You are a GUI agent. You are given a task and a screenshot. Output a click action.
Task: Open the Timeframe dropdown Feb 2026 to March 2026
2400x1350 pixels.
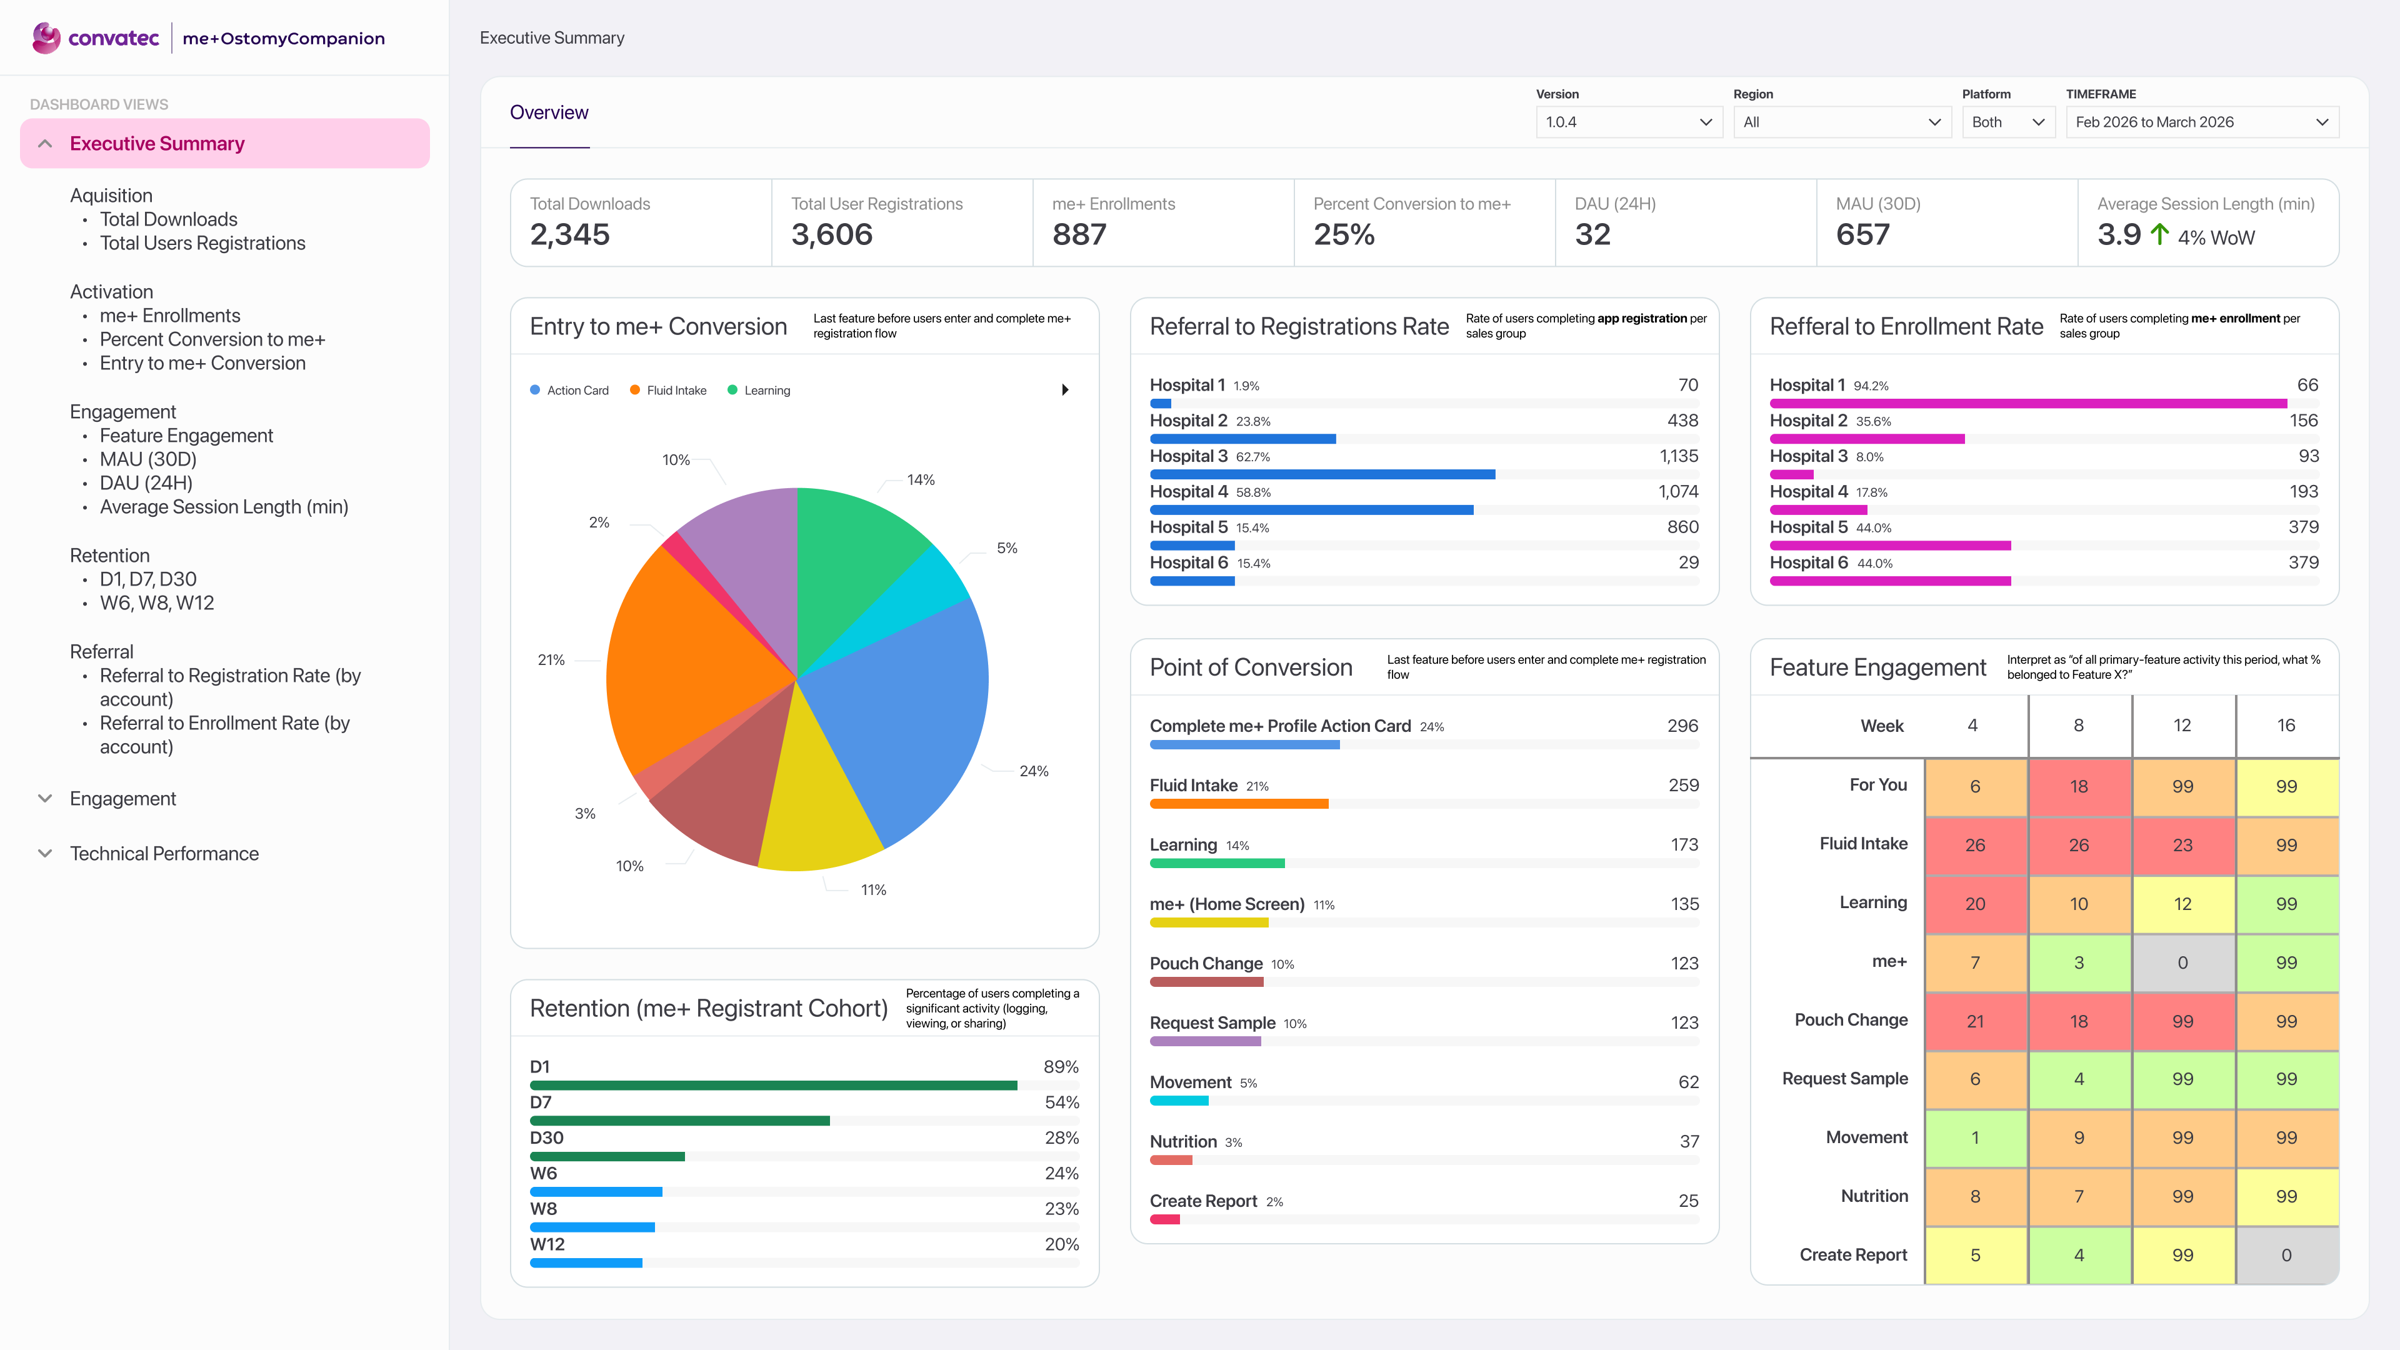[2201, 122]
